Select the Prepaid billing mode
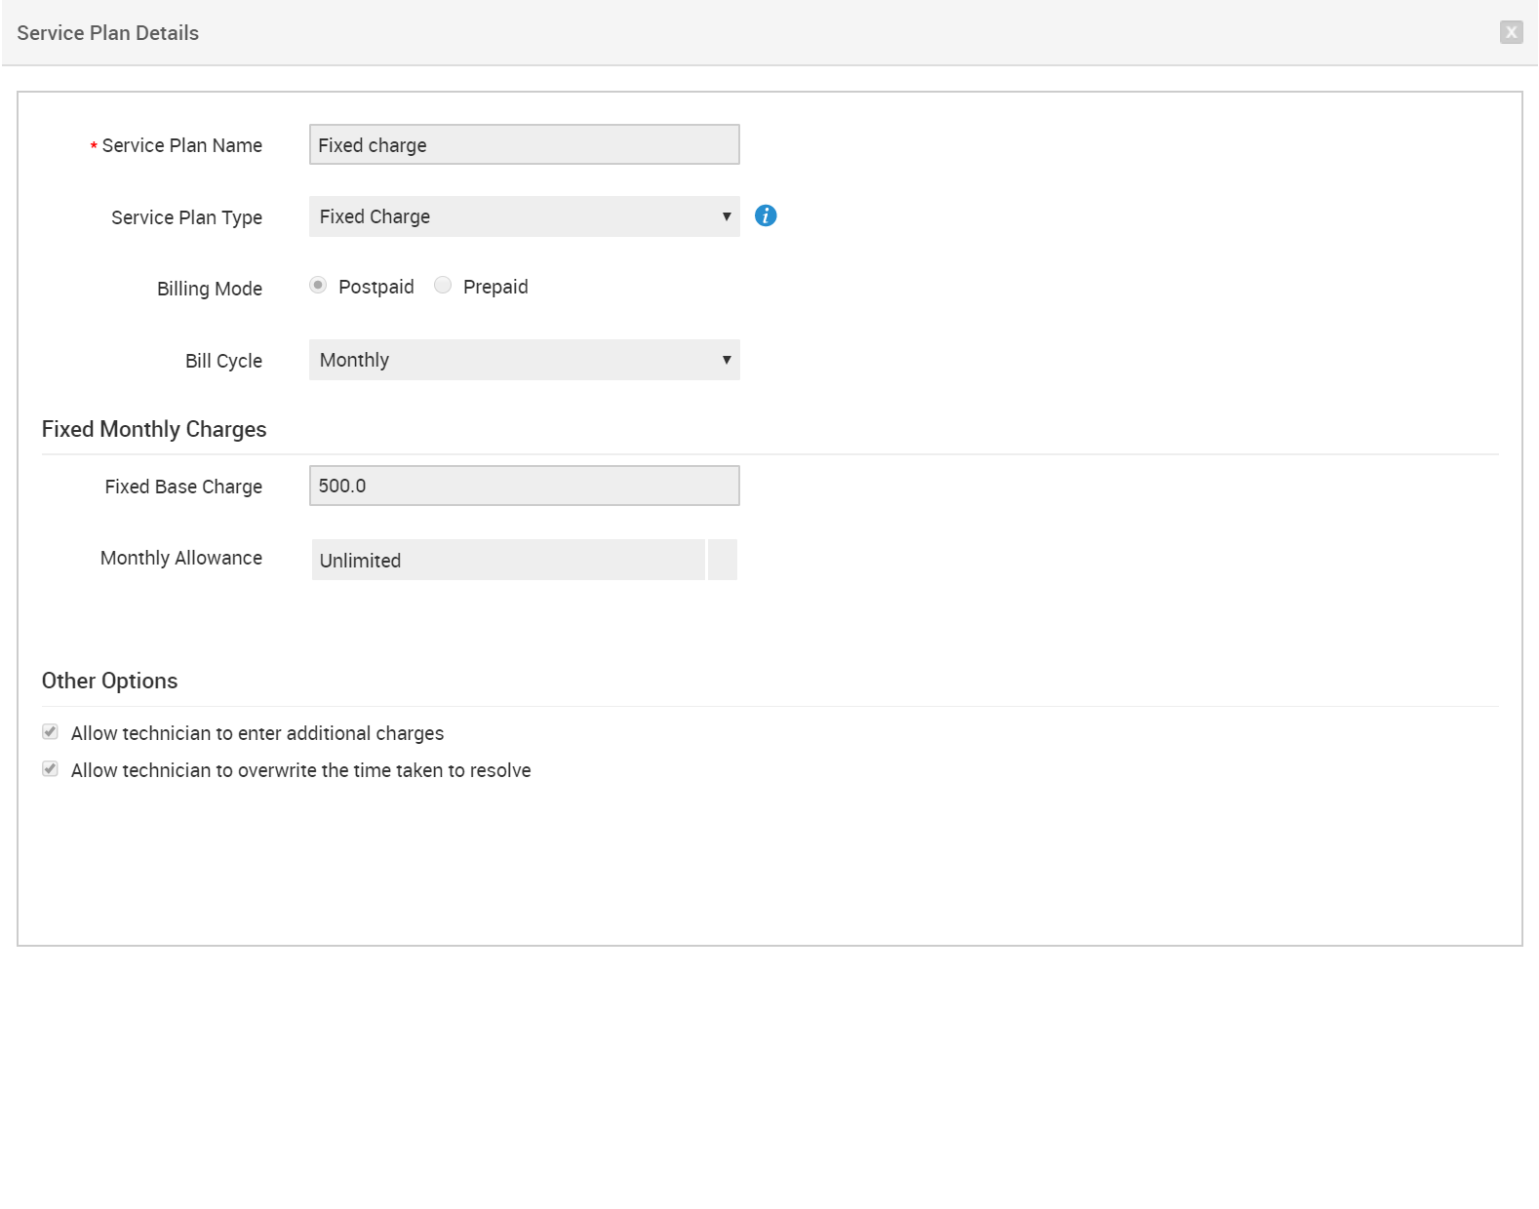 (443, 286)
